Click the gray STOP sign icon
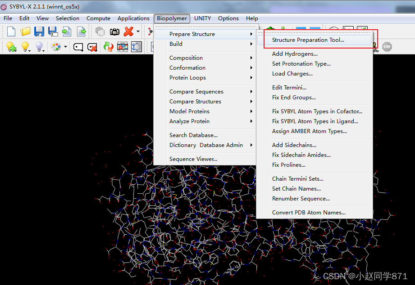The height and width of the screenshot is (285, 415). (387, 47)
